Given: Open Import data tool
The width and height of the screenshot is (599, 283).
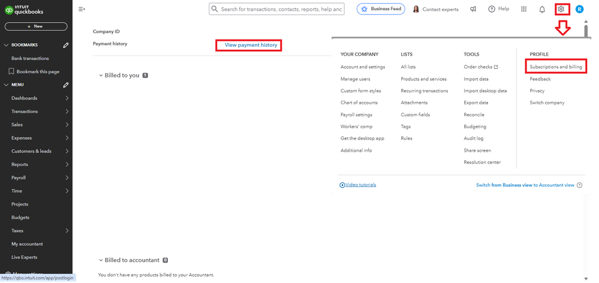Looking at the screenshot, I should point(476,79).
